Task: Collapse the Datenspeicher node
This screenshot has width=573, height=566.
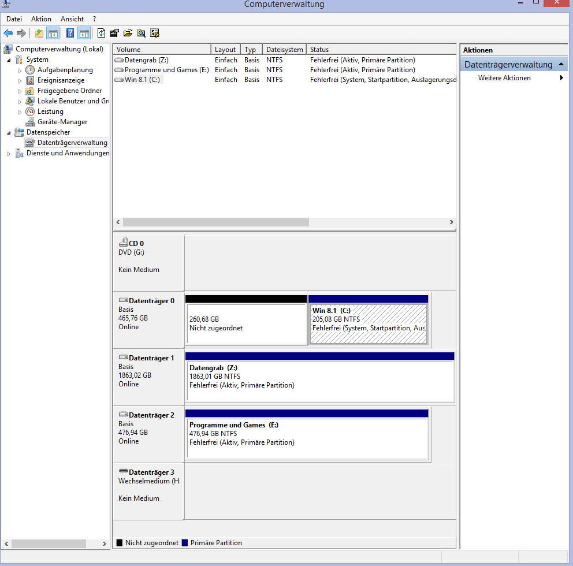Action: point(9,133)
